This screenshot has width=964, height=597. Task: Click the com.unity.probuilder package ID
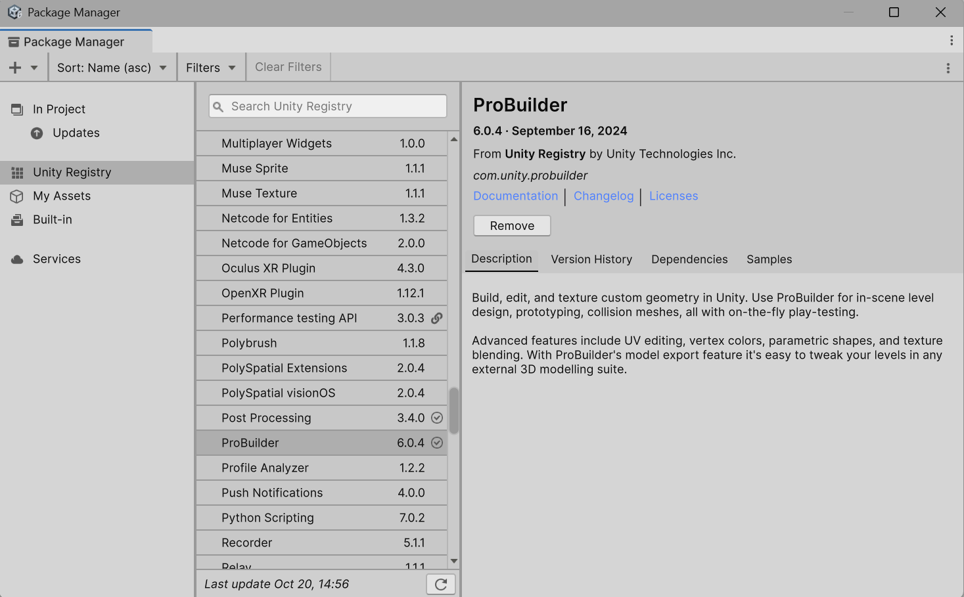tap(530, 175)
